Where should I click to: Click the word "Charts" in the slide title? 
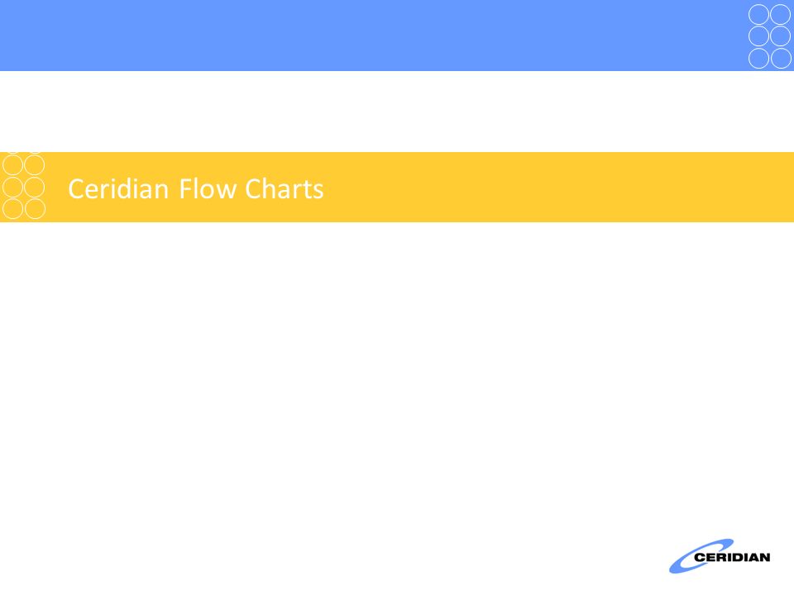(284, 188)
